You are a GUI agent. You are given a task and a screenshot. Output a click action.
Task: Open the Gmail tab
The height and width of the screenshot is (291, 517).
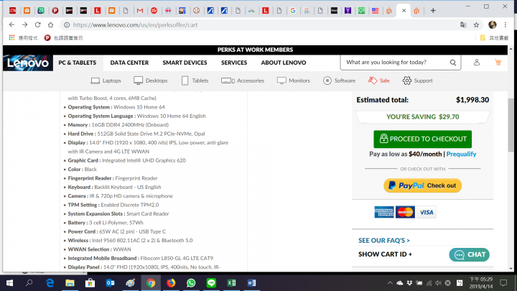[x=140, y=11]
